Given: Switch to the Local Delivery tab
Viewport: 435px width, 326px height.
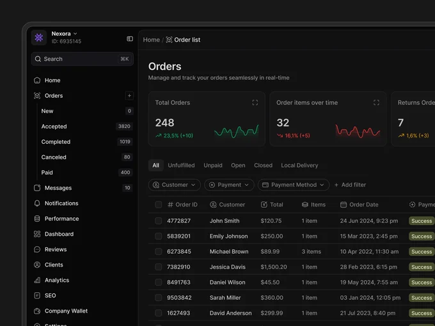Looking at the screenshot, I should [299, 166].
